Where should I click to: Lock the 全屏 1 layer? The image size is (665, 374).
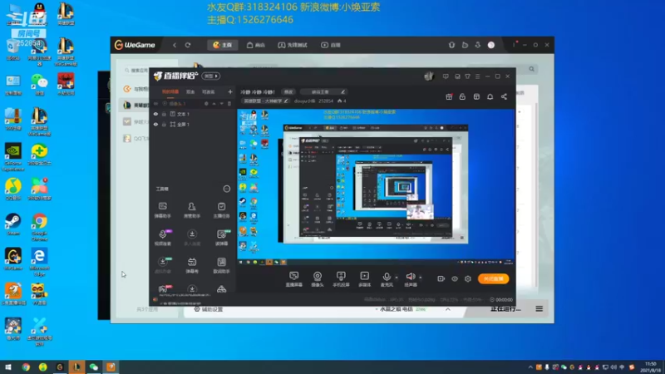tap(164, 124)
